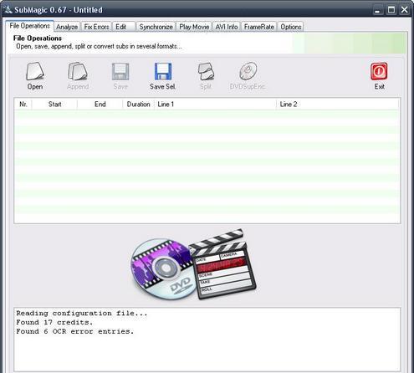This screenshot has width=414, height=373.
Task: Select the File Operations tab
Action: tap(29, 26)
